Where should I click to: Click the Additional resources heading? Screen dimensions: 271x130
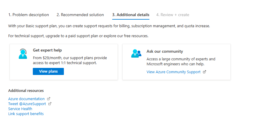click(x=26, y=91)
